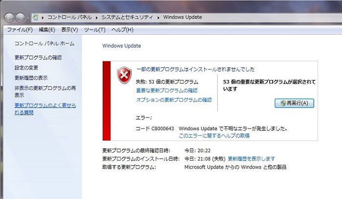342x199 pixels.
Task: Click 更新プログラムのインストール日時: label
Action: [141, 159]
